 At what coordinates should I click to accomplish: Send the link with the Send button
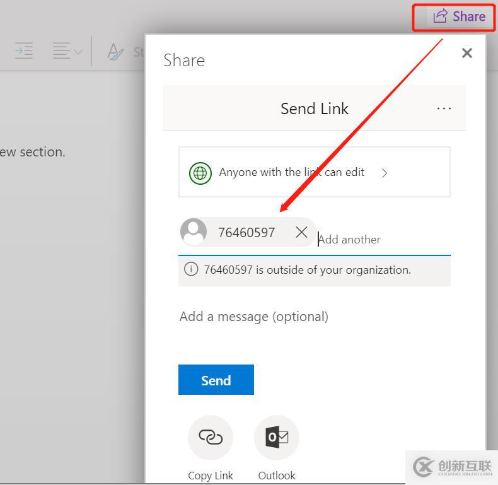tap(216, 380)
